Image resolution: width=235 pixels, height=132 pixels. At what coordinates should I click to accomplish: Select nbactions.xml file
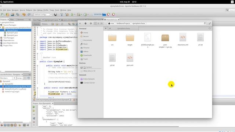183,39
